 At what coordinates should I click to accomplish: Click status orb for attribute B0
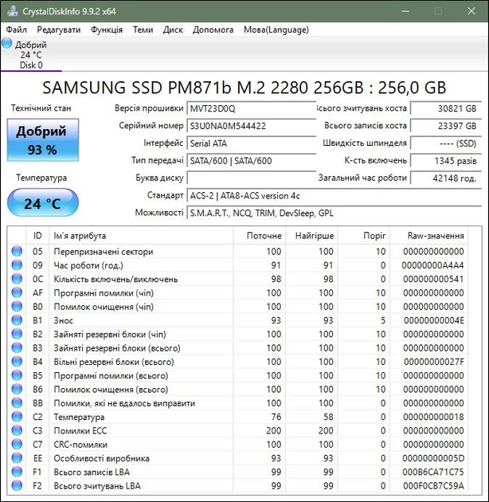point(17,307)
